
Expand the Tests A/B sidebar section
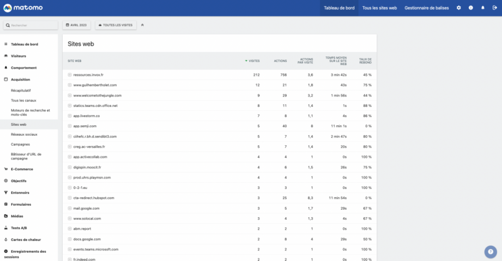point(19,228)
